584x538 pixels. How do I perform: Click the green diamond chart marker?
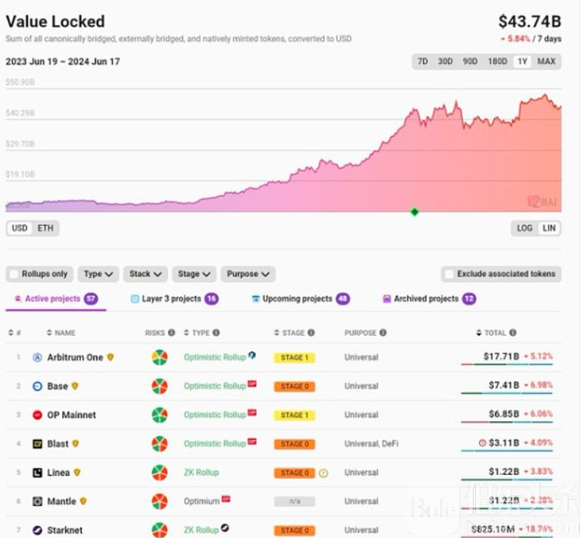414,212
